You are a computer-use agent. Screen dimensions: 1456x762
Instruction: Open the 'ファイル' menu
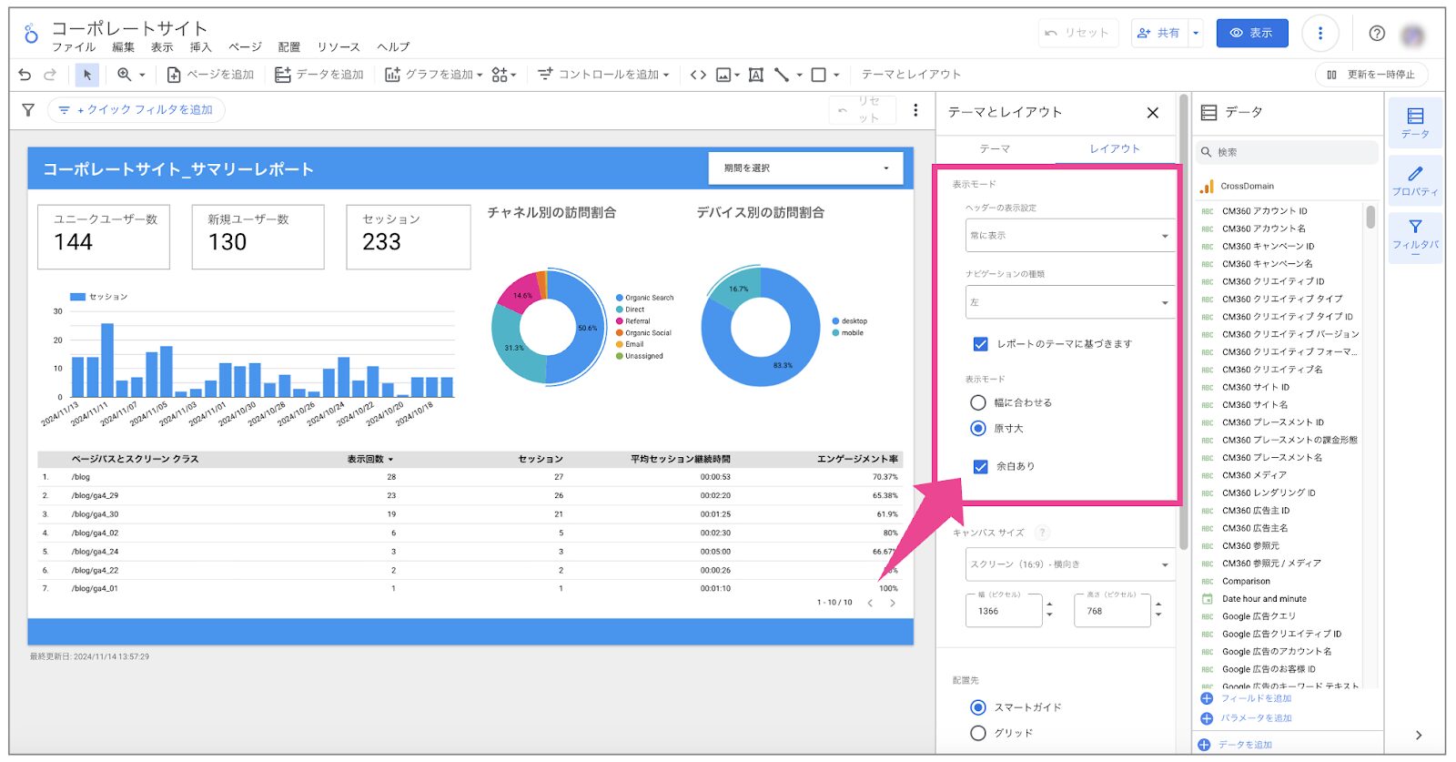coord(73,47)
